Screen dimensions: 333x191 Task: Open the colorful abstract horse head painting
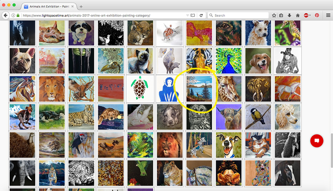(22, 89)
